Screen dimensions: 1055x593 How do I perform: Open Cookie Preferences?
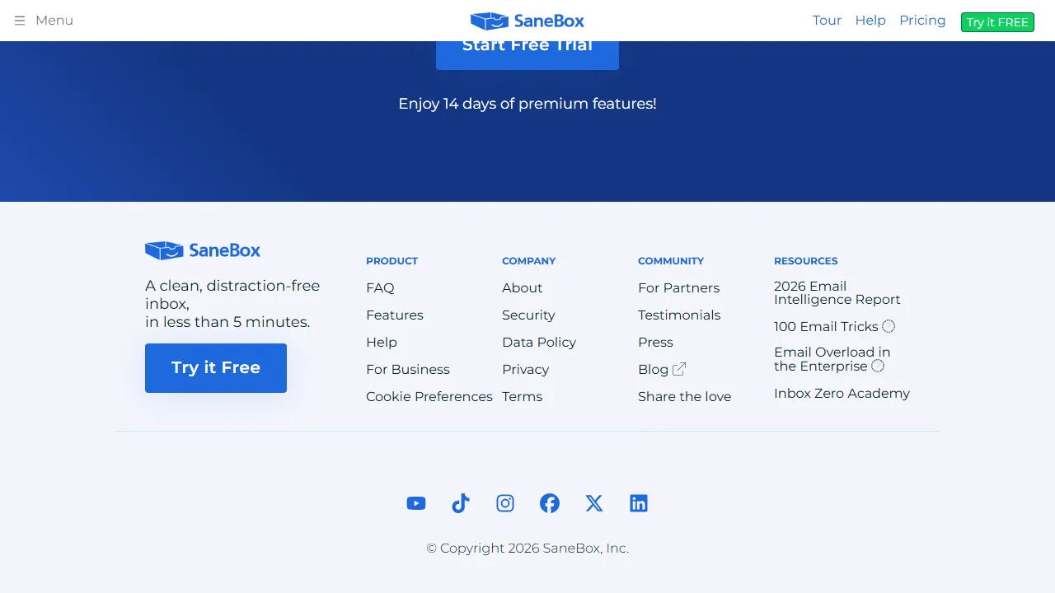(x=429, y=396)
